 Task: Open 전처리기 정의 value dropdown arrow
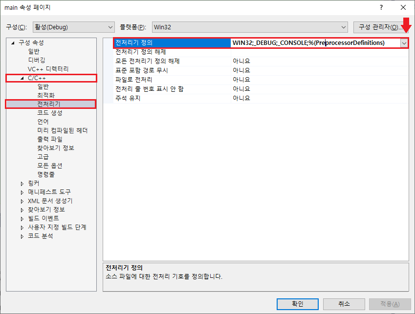[x=404, y=43]
